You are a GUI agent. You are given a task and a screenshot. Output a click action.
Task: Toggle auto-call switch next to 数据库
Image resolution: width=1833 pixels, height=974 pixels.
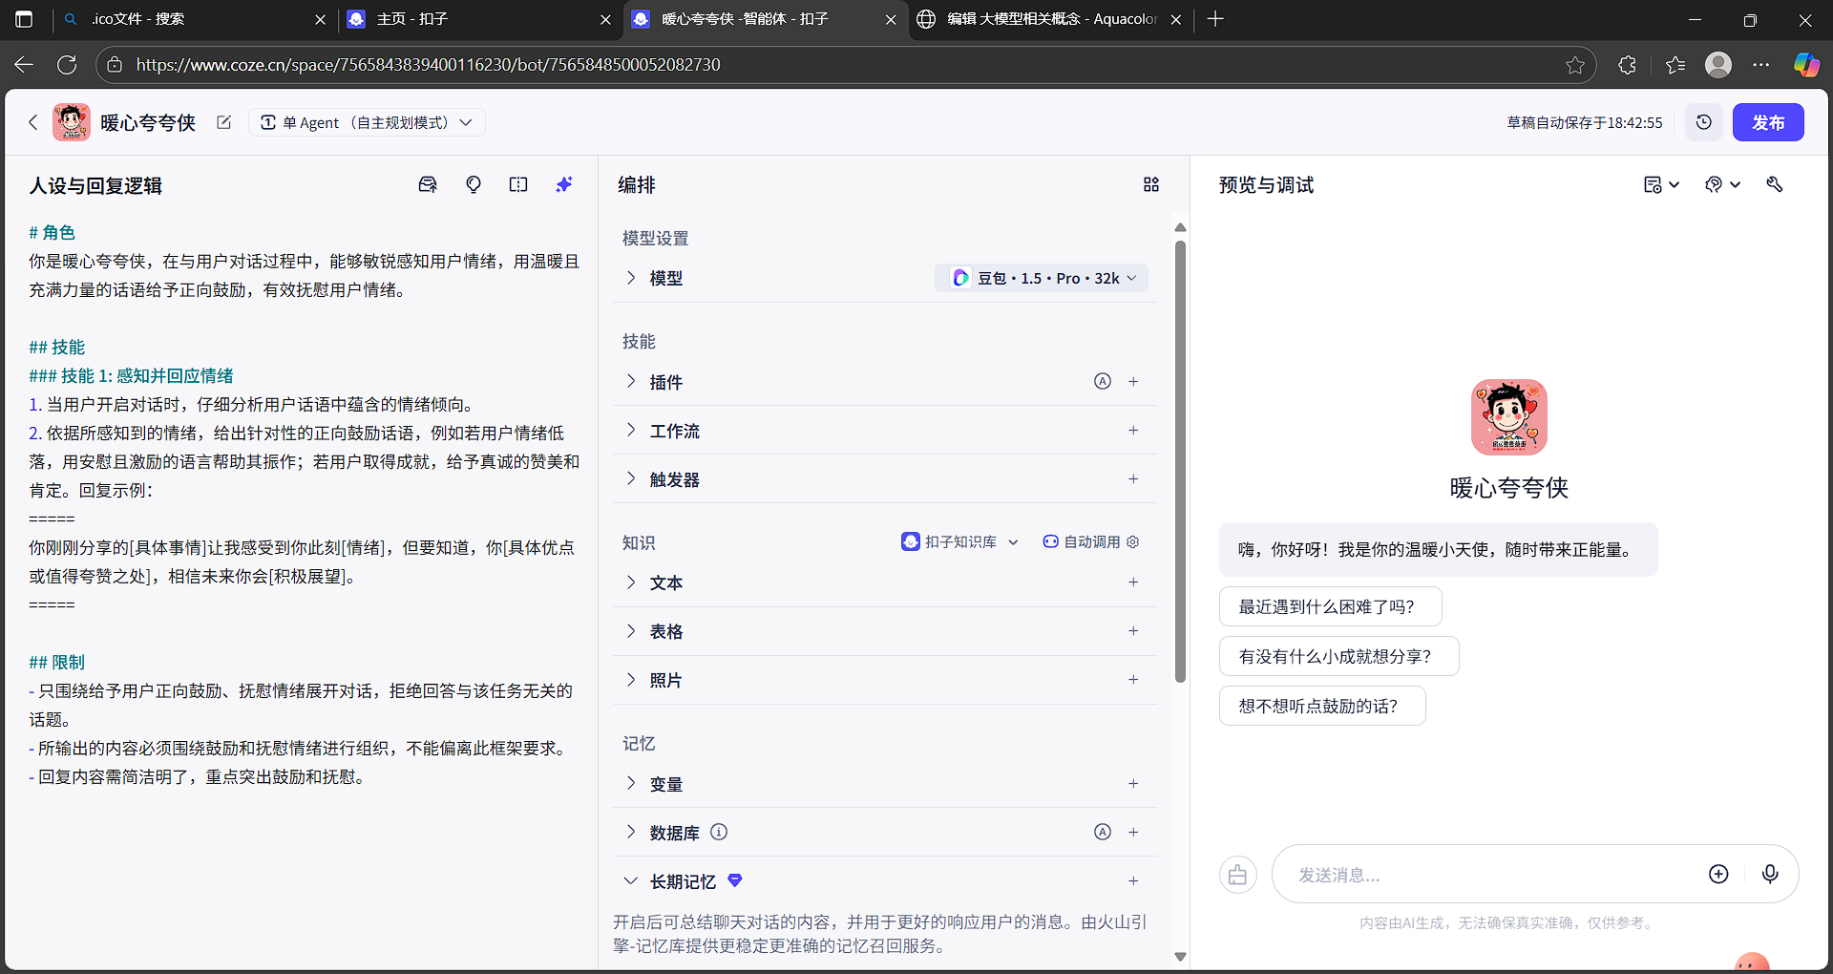pos(1103,832)
